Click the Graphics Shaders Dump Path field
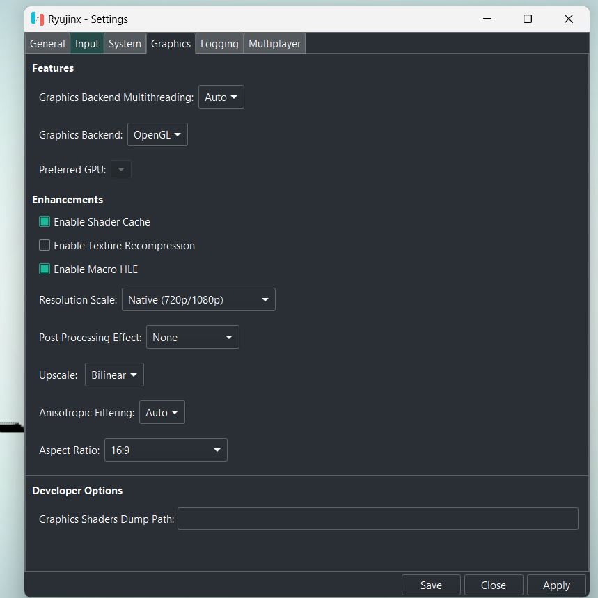Screen dimensions: 598x598 [377, 519]
